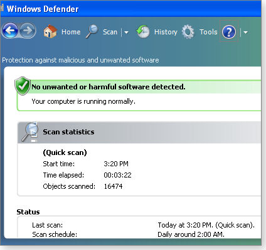Select the elapsed time '00:03:22'

coord(117,175)
